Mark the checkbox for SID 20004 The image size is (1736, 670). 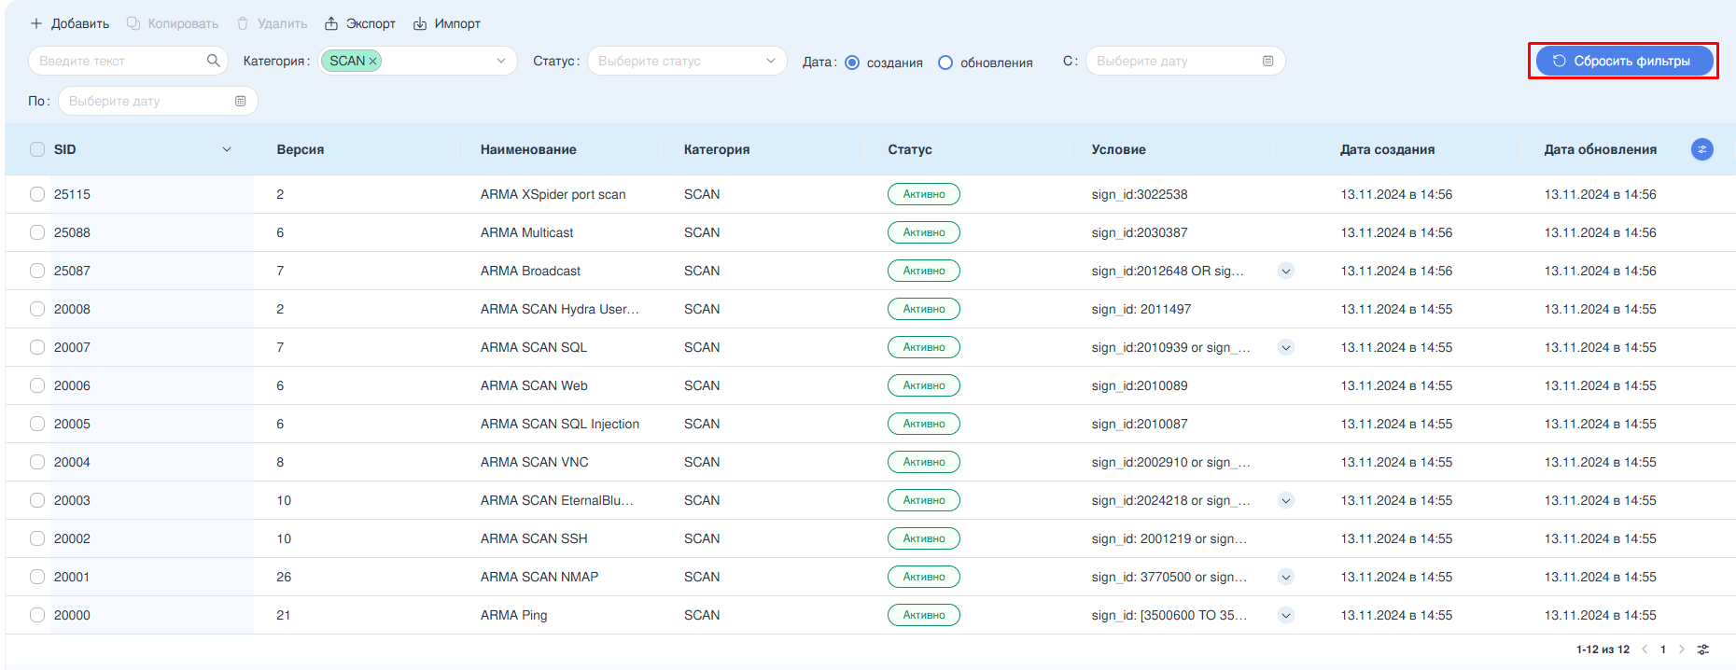tap(37, 462)
